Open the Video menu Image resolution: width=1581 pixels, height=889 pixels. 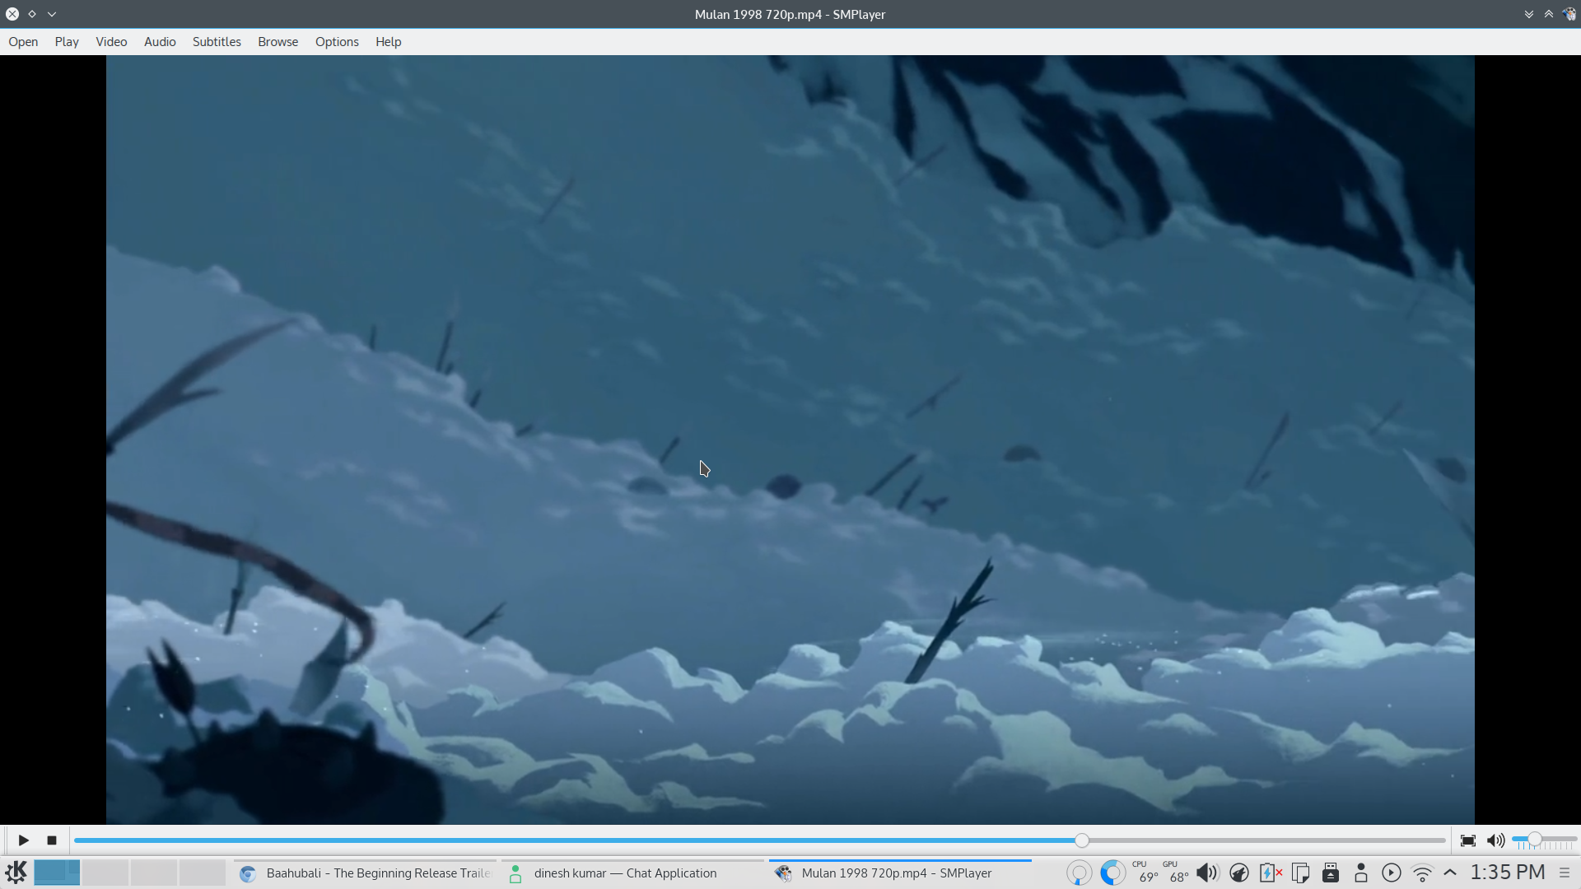(111, 42)
